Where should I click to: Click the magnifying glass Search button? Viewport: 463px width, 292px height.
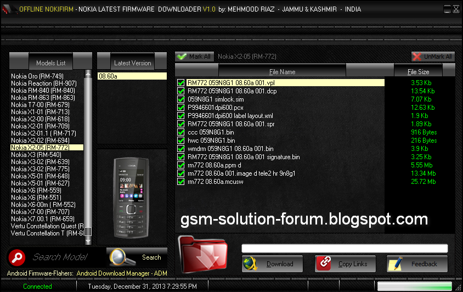point(137,257)
